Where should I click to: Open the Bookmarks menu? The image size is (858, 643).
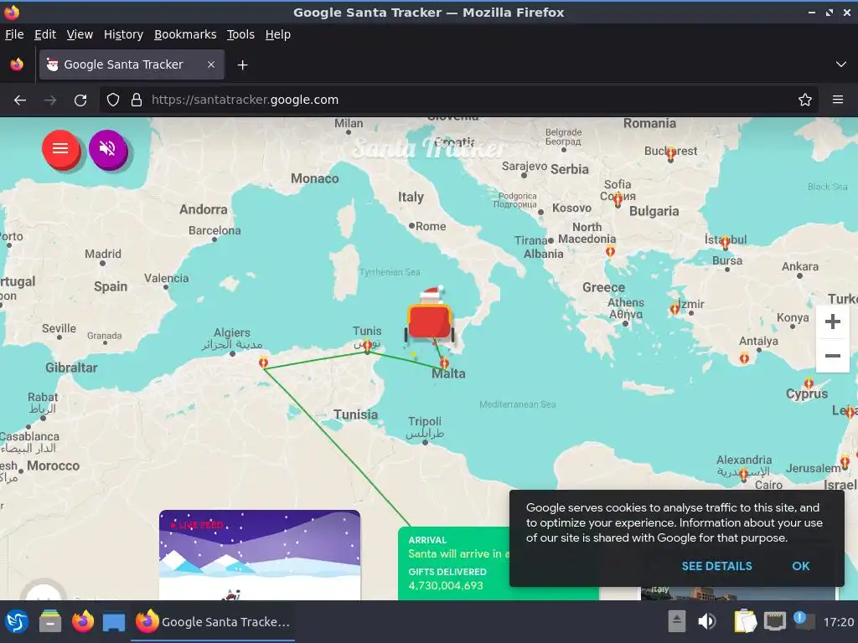tap(185, 34)
